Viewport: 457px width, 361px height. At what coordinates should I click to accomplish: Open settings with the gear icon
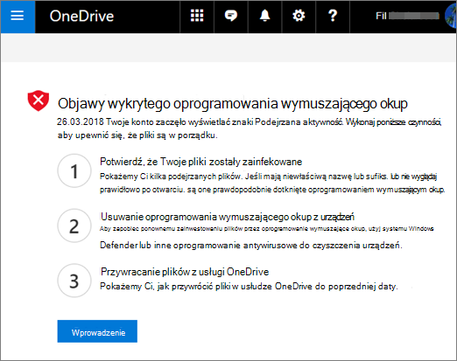click(299, 17)
